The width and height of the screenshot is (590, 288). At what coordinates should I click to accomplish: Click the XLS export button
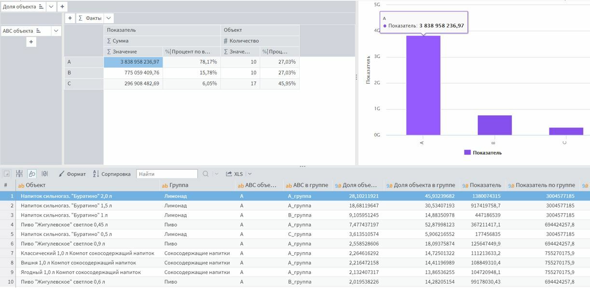[x=234, y=174]
